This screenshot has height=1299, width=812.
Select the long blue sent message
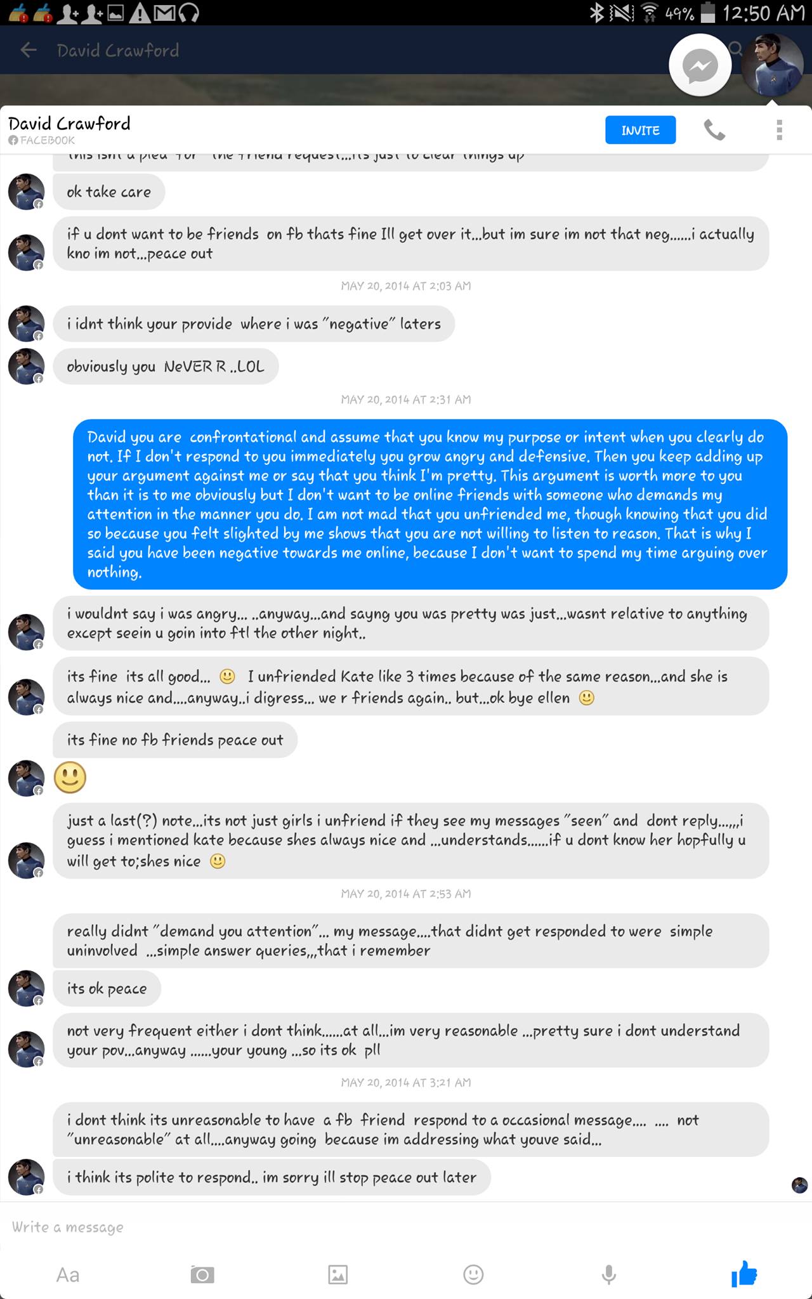tap(429, 504)
